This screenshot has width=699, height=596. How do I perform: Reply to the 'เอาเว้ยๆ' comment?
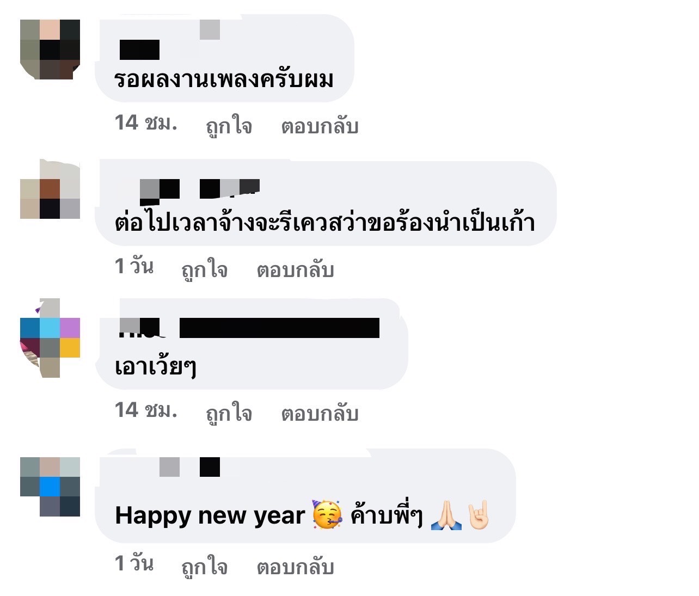[x=320, y=413]
